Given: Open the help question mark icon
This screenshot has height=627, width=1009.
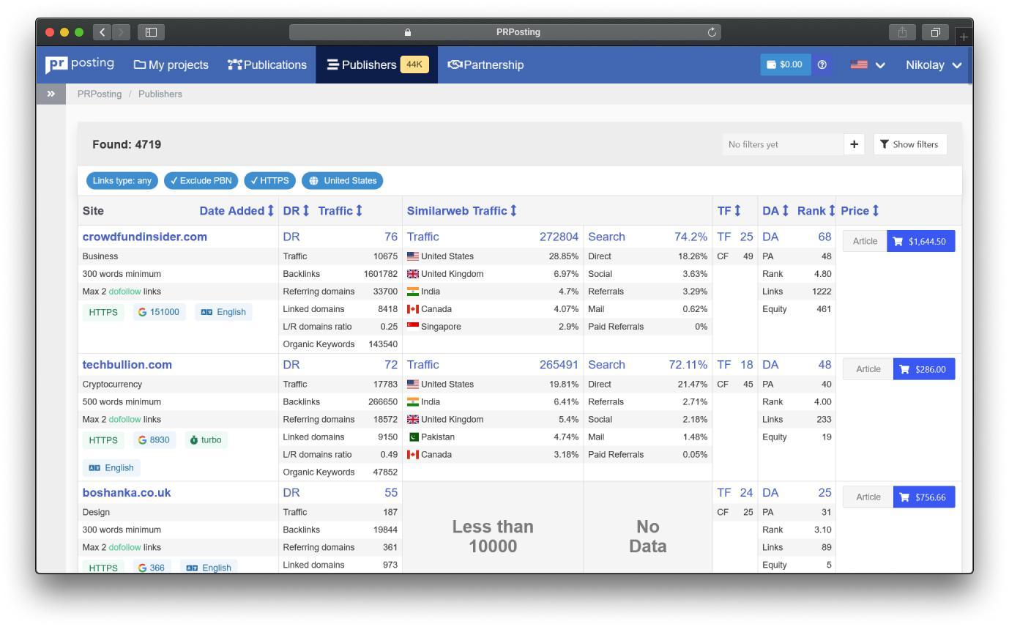Looking at the screenshot, I should point(822,64).
